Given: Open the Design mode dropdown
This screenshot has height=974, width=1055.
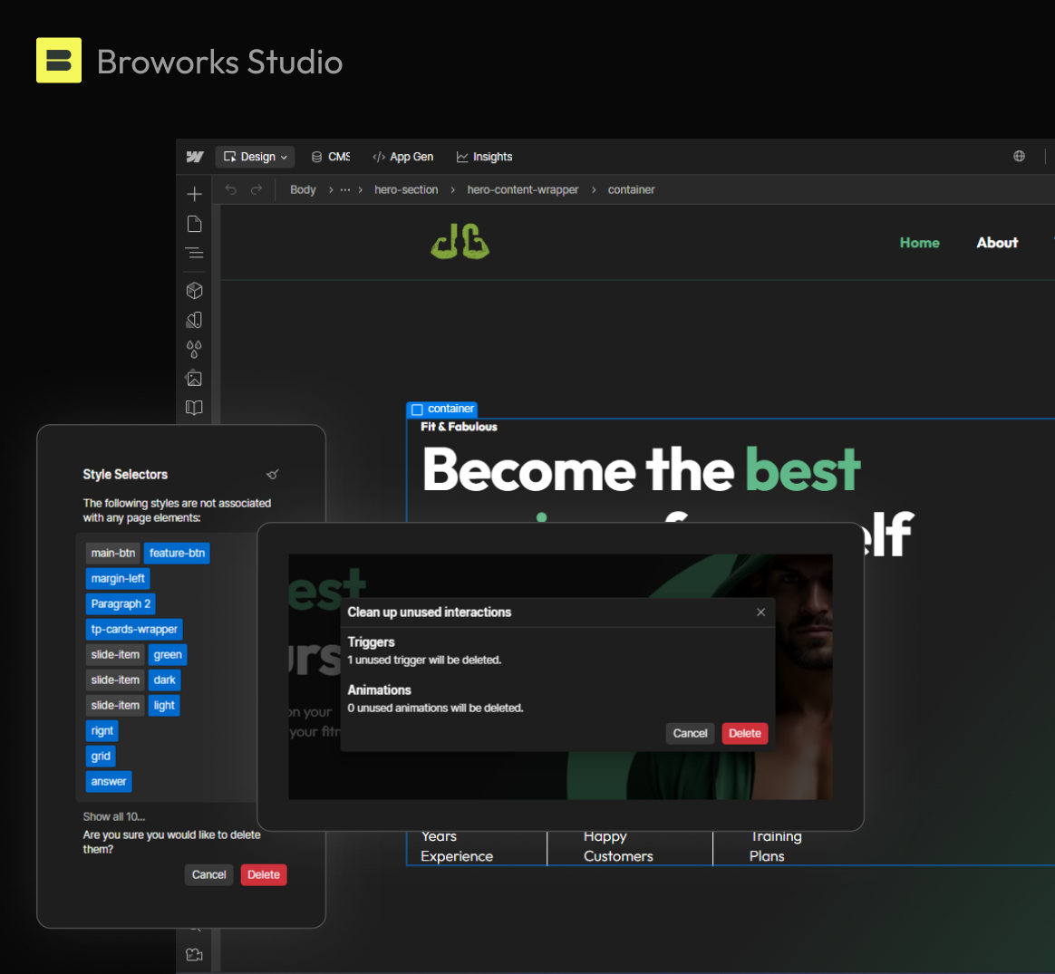Looking at the screenshot, I should pyautogui.click(x=255, y=157).
